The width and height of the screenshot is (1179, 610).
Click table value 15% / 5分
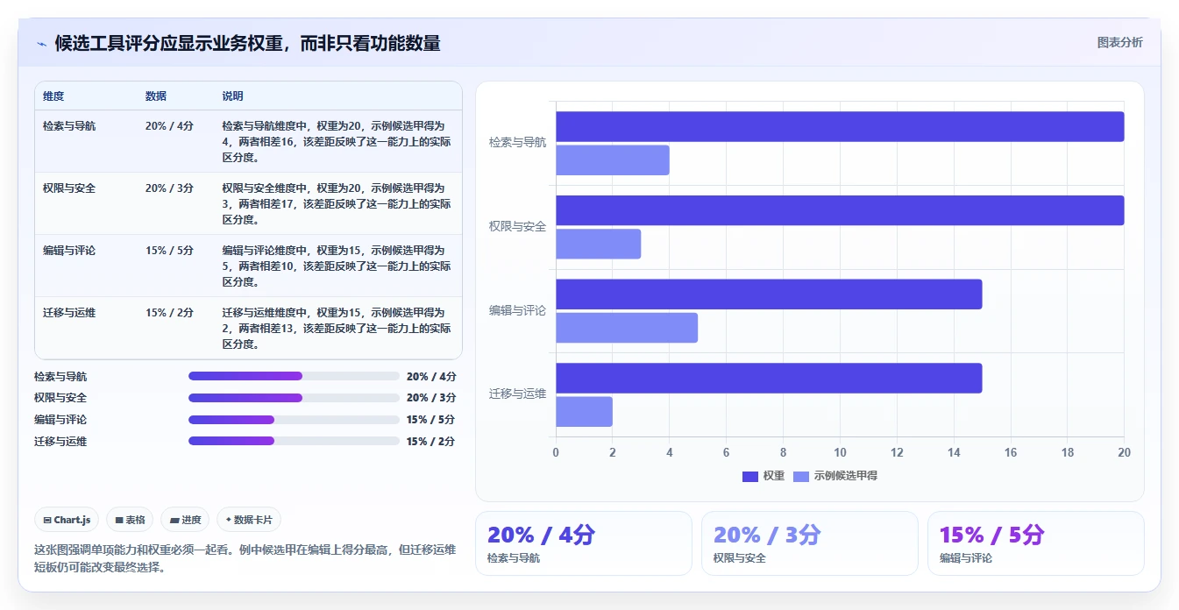point(169,251)
